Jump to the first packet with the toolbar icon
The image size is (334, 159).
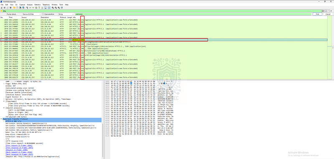click(x=39, y=7)
